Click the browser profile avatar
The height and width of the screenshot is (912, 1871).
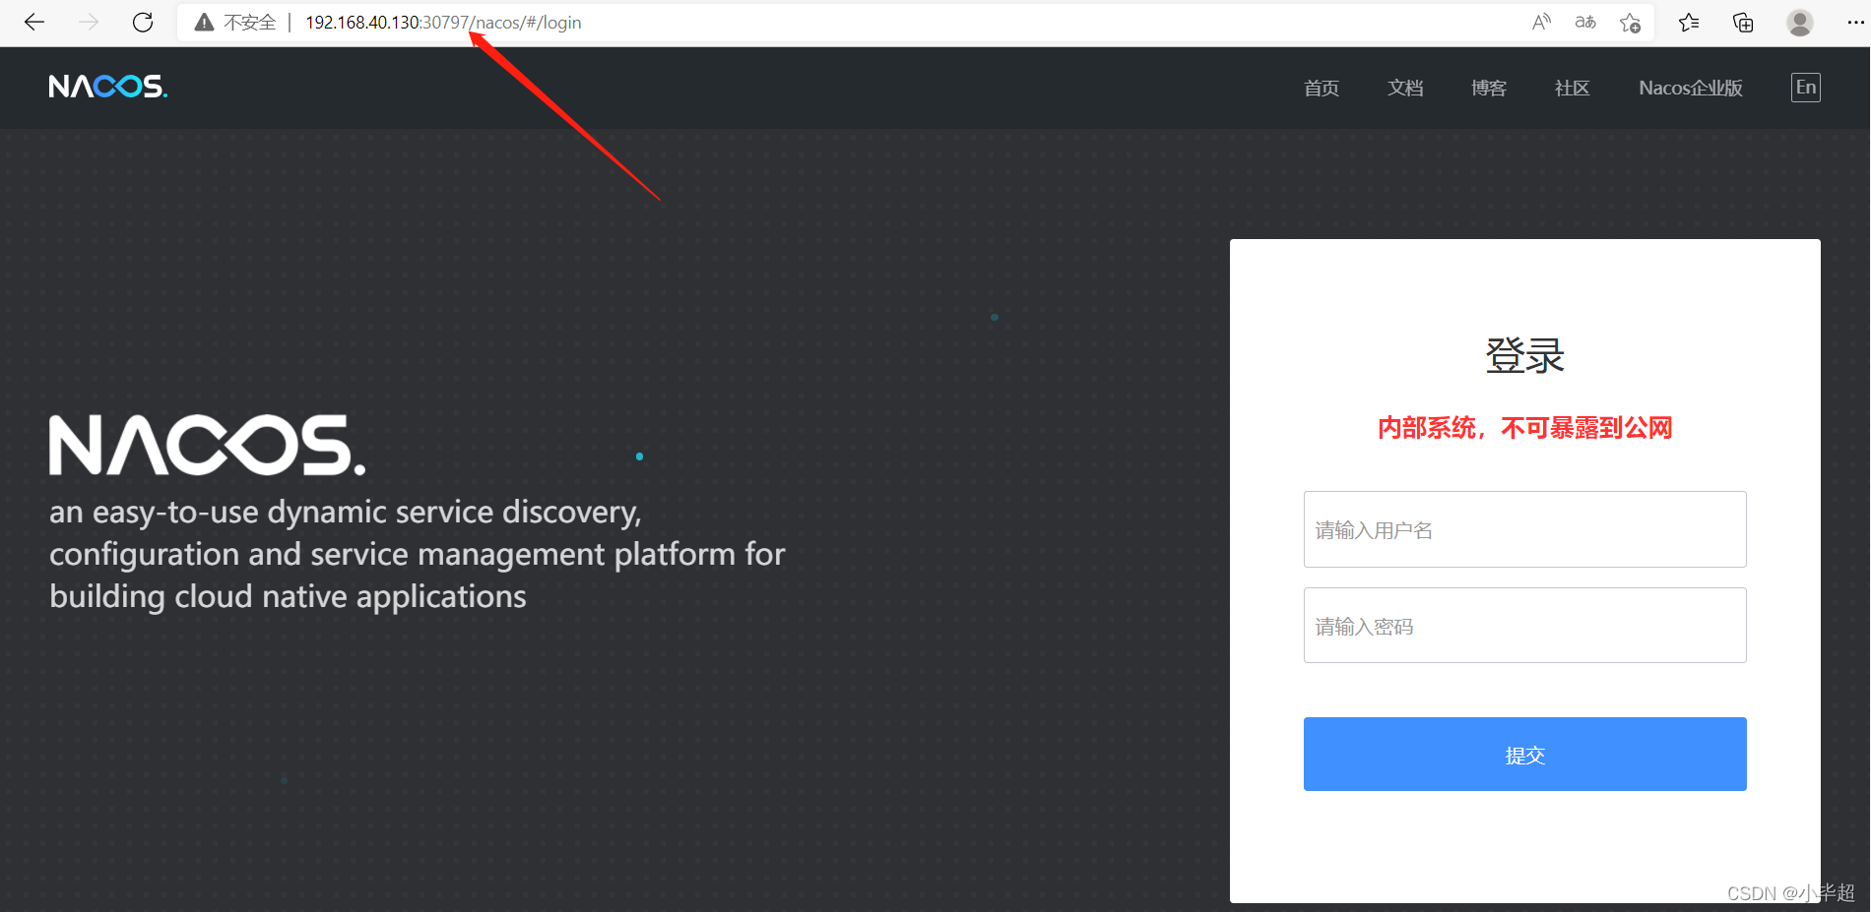1800,22
